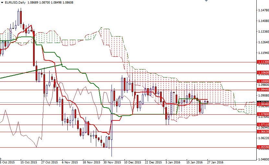Select the 1.06630 horizontal level label
Image resolution: width=269 pixels, height=165 pixels.
click(263, 132)
